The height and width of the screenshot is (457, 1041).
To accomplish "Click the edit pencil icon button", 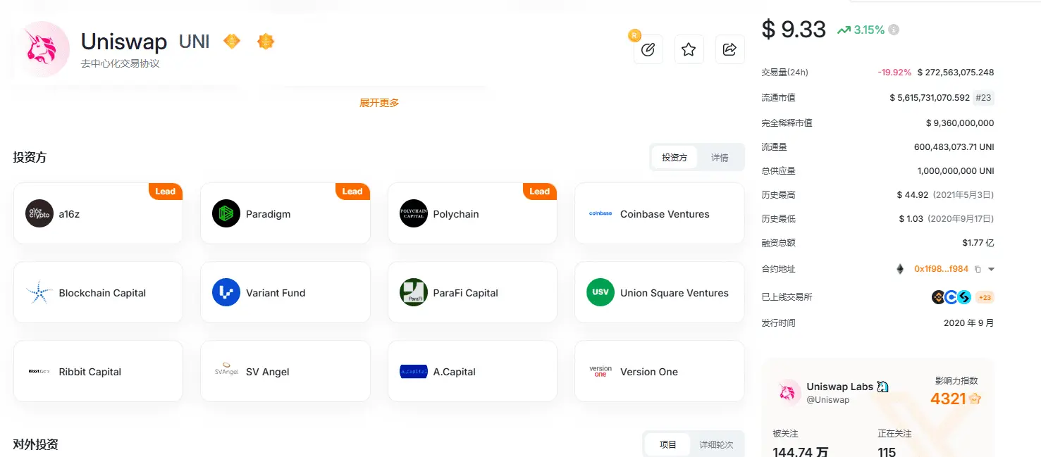I will click(648, 49).
